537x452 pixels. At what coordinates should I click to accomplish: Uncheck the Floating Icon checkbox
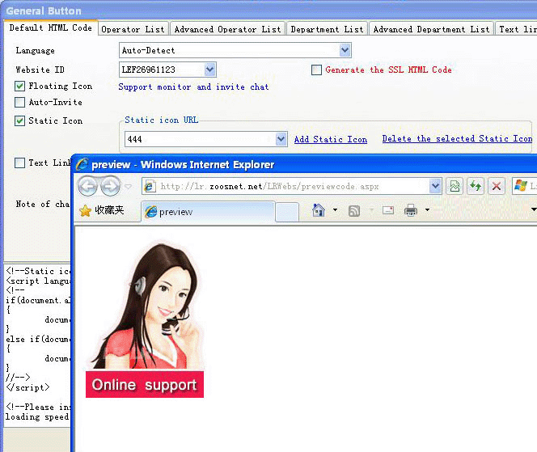tap(20, 86)
